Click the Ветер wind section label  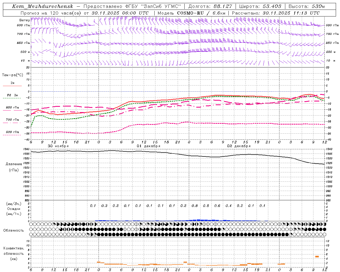(24, 20)
